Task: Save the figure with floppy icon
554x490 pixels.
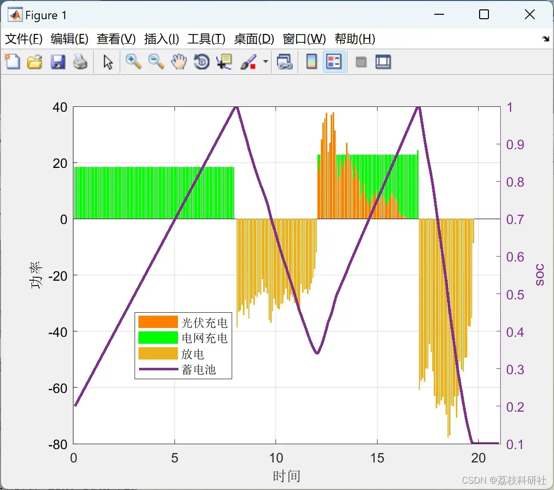Action: coord(58,62)
